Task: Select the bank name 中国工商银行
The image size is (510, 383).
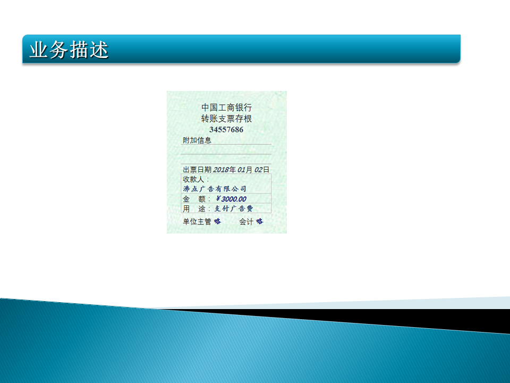Action: click(x=226, y=107)
